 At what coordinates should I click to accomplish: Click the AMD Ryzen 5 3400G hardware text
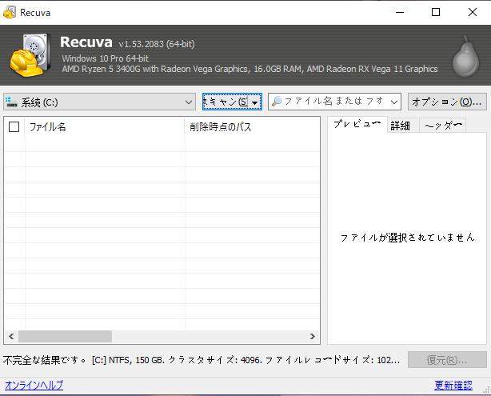[x=249, y=69]
